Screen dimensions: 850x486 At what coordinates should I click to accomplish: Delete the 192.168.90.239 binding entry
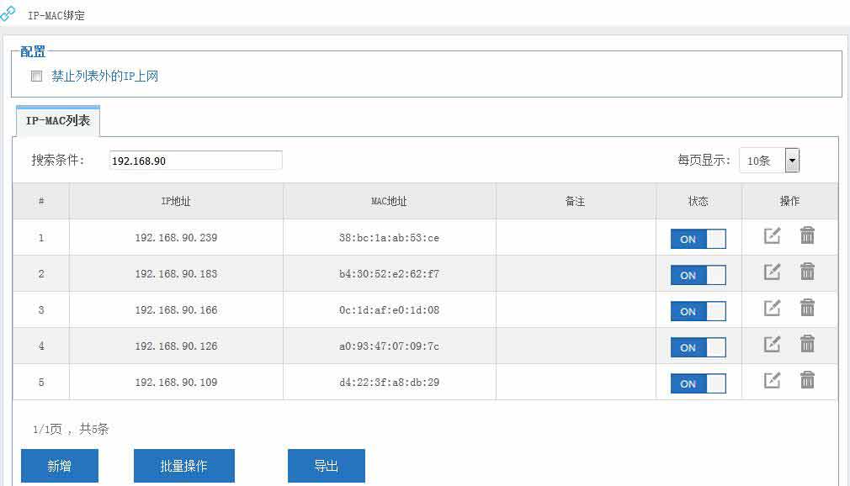(x=807, y=236)
